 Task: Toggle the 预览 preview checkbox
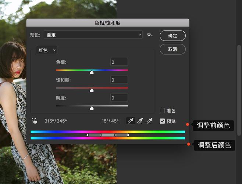click(x=162, y=121)
